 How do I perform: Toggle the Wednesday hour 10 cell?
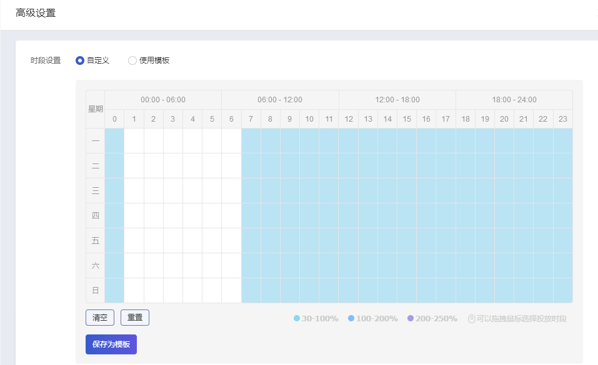point(309,190)
